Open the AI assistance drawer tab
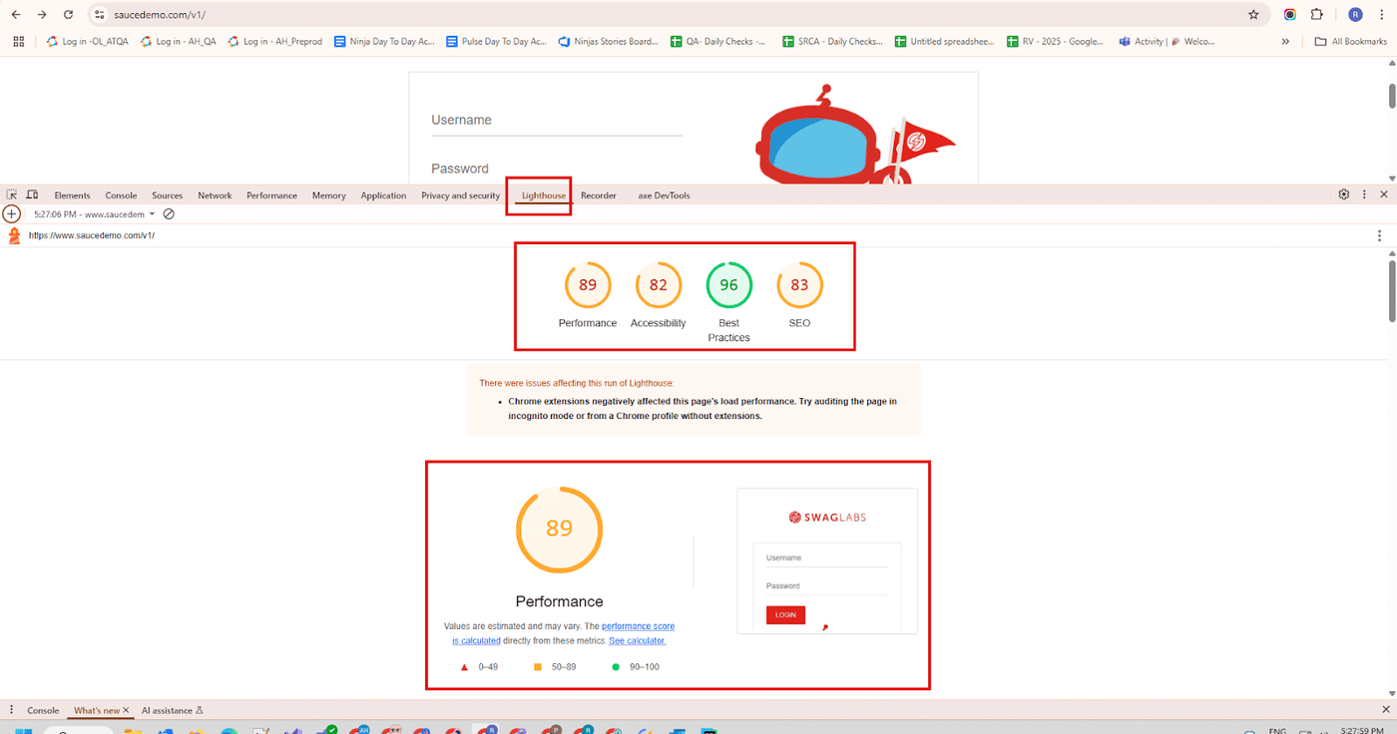1397x734 pixels. (x=172, y=711)
